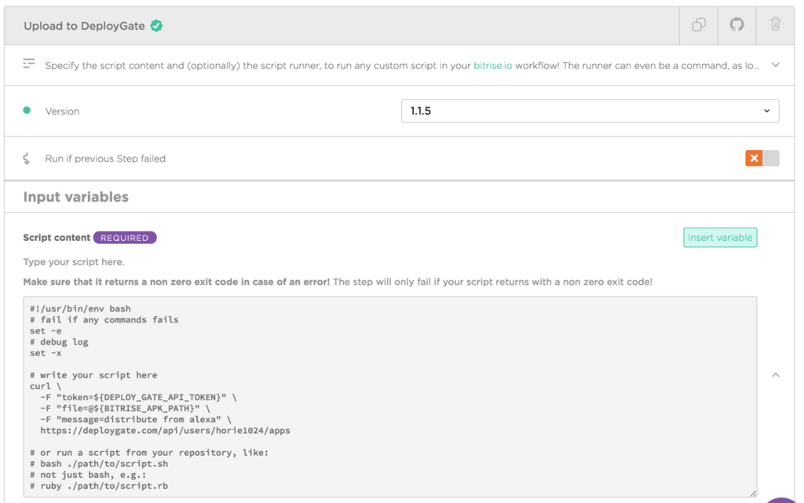The height and width of the screenshot is (503, 804).
Task: Click the 'curl \' script line
Action: coord(45,387)
